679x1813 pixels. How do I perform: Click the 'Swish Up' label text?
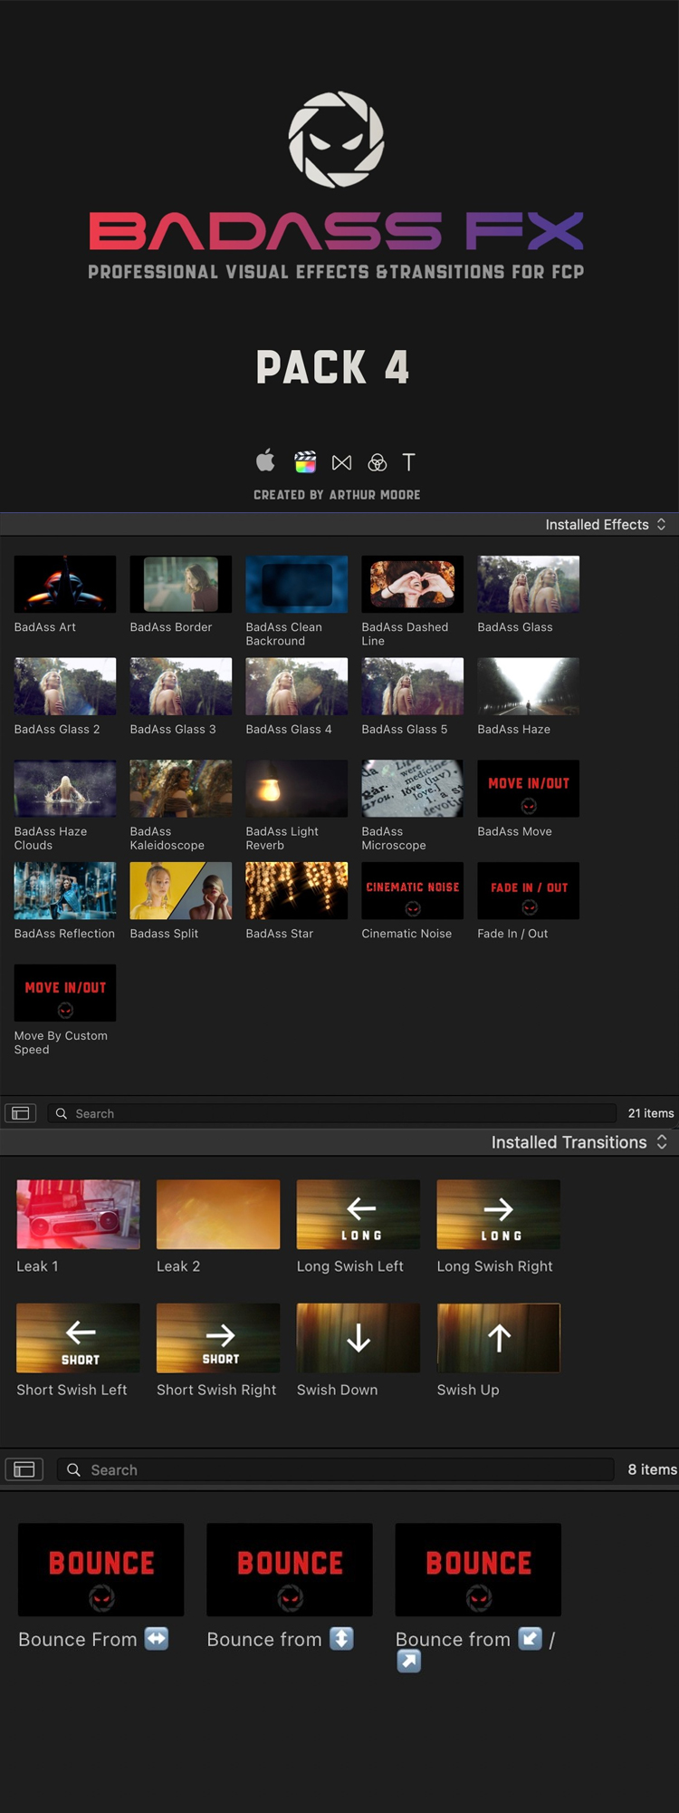pos(468,1390)
